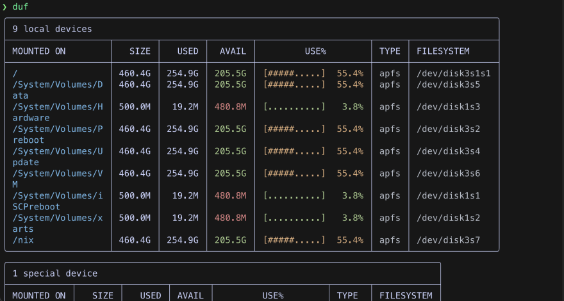Screen dimensions: 564x301
Task: Click filesystem /dev/disk3s4
Action: pyautogui.click(x=448, y=151)
